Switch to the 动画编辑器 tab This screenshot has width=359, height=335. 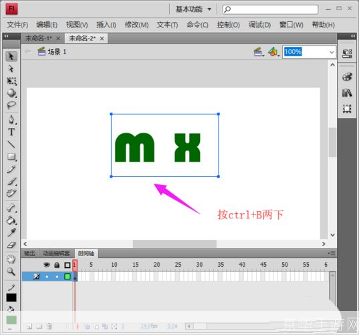tap(56, 253)
